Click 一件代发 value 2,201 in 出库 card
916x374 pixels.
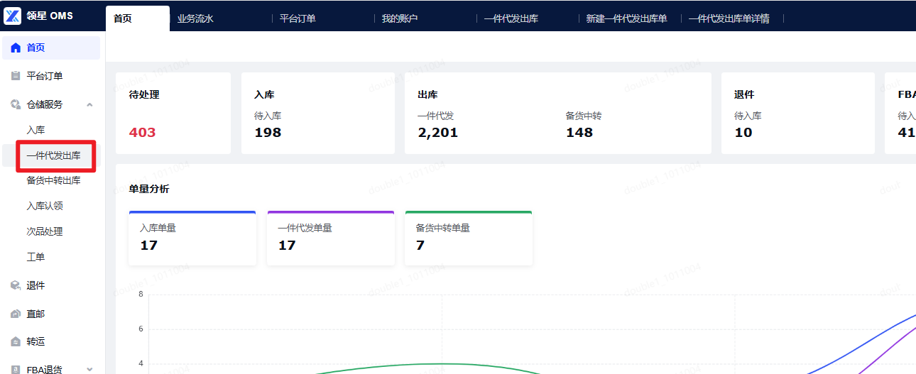(x=438, y=133)
